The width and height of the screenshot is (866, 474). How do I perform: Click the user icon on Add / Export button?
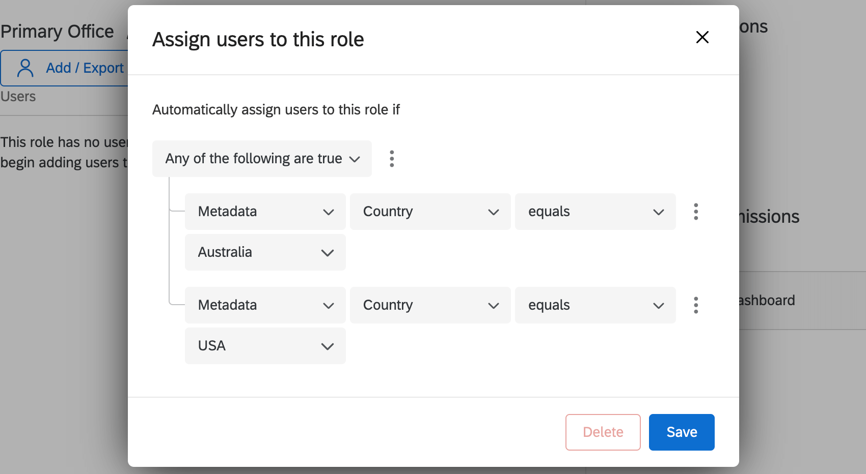tap(24, 67)
